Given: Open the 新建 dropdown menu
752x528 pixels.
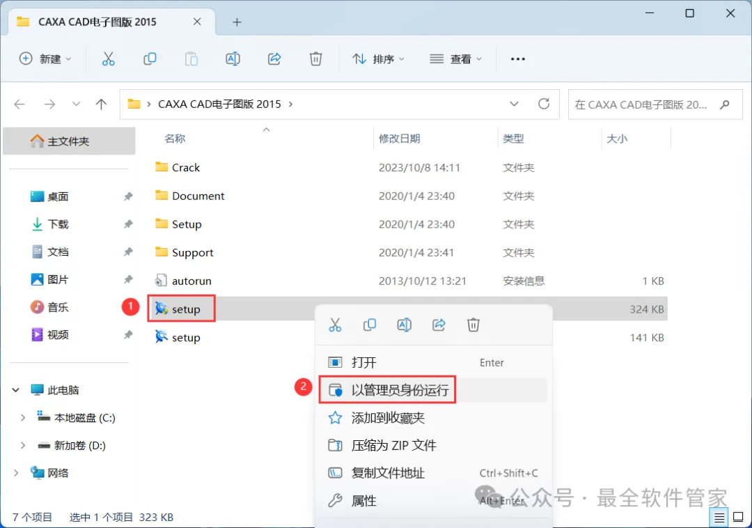Looking at the screenshot, I should click(x=45, y=59).
